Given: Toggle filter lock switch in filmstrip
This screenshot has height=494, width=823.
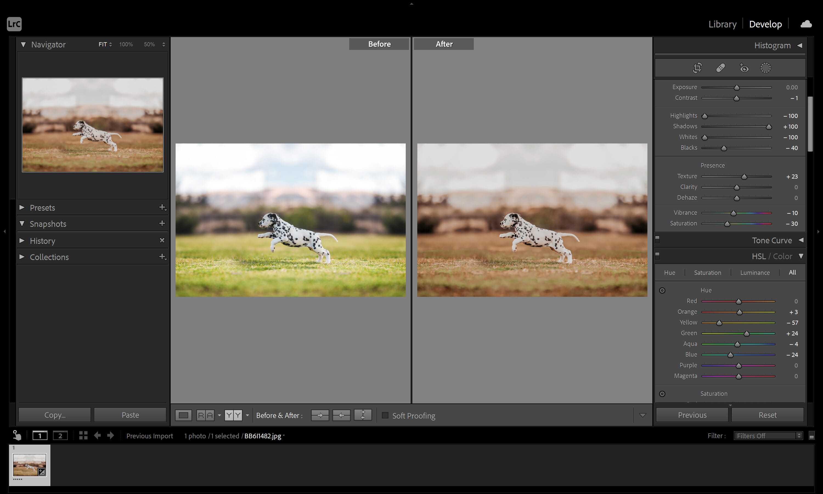Looking at the screenshot, I should click(812, 435).
